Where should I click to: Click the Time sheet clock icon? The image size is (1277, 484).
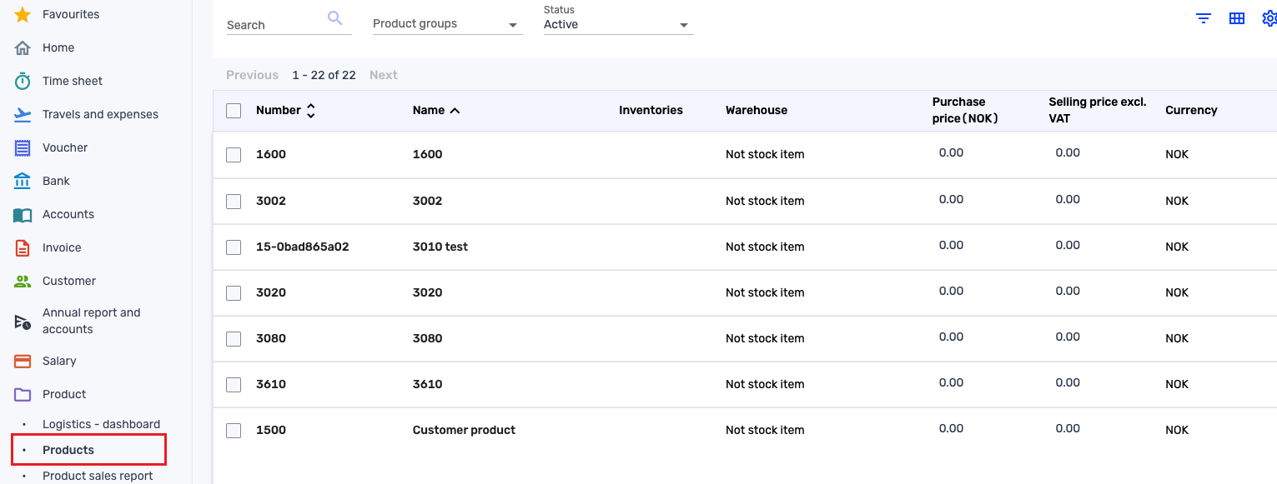click(23, 81)
